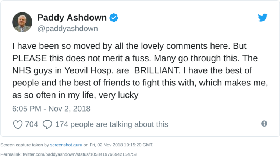Click the reply speech bubble icon
The width and height of the screenshot is (280, 157).
click(47, 125)
